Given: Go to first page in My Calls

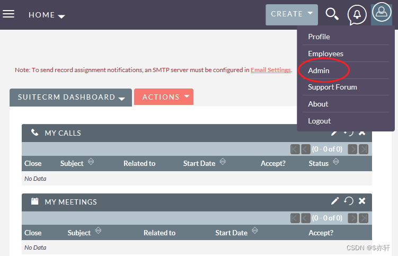Looking at the screenshot, I should click(x=295, y=149).
